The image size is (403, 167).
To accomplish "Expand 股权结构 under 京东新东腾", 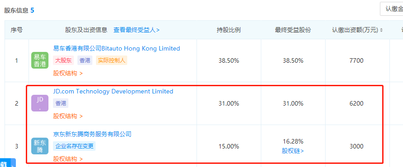I will [x=68, y=159].
